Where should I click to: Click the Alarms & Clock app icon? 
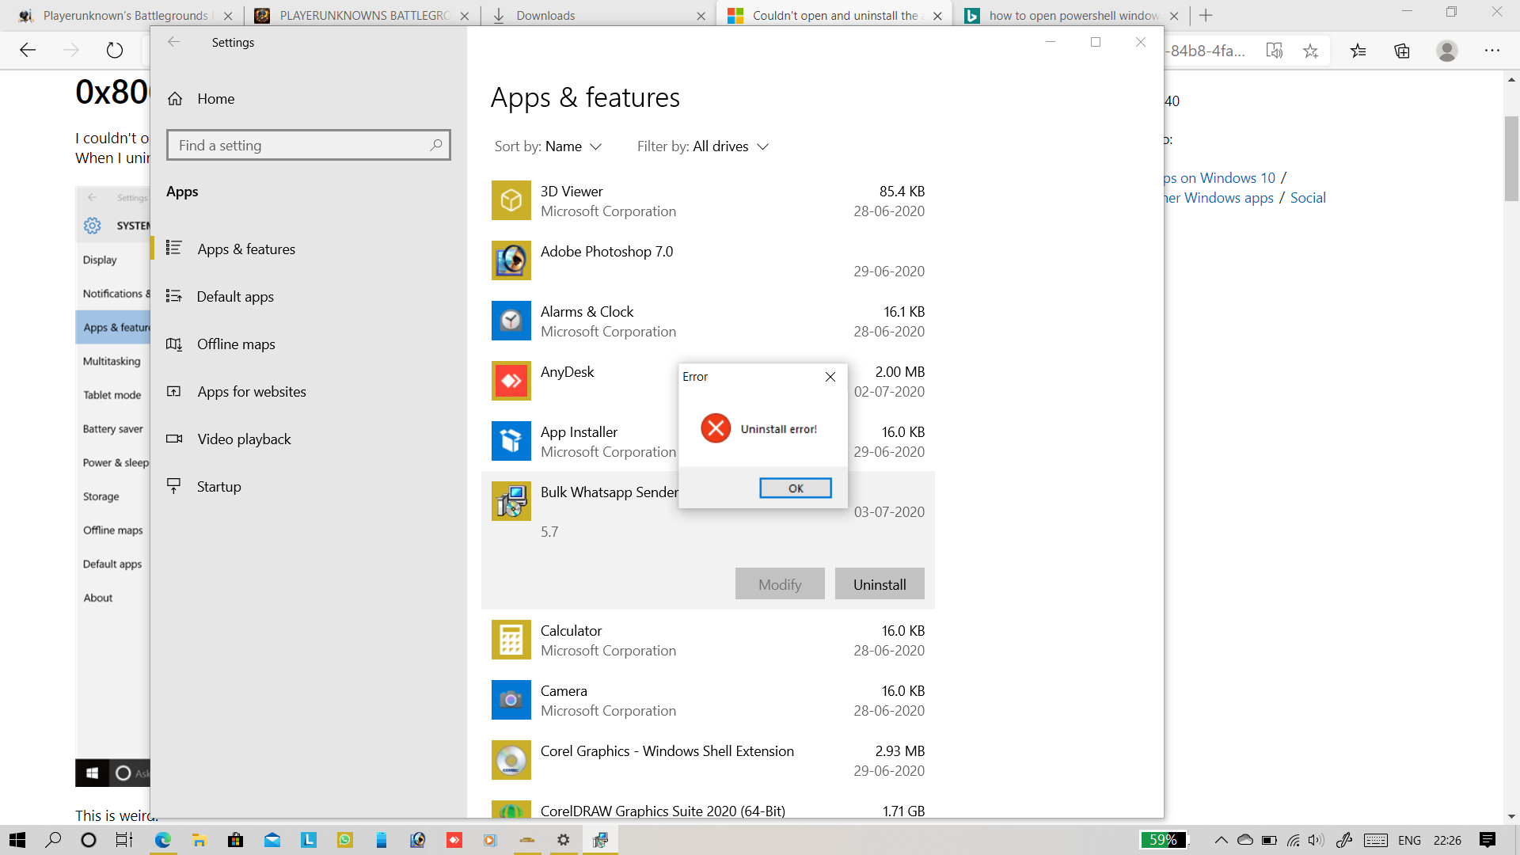pyautogui.click(x=511, y=321)
